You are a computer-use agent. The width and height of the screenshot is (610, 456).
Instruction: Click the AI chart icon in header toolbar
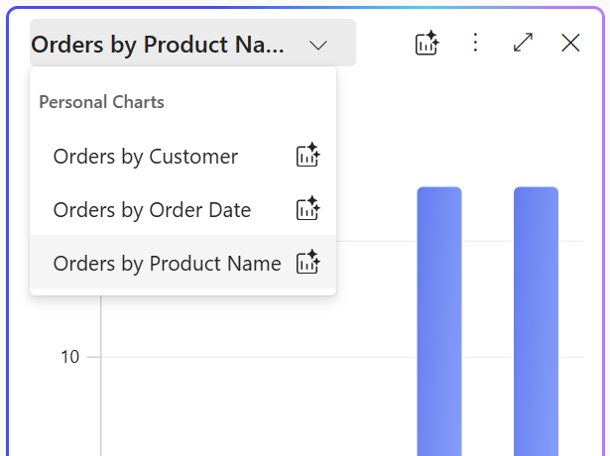427,43
